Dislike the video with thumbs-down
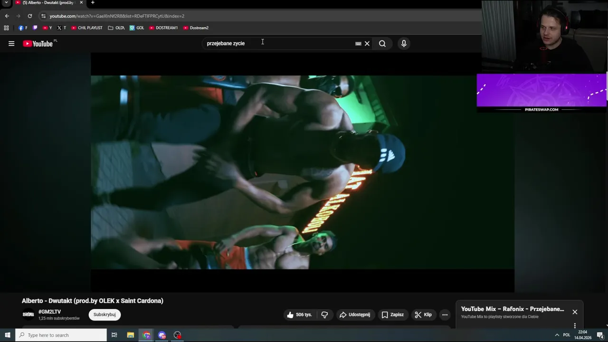The height and width of the screenshot is (342, 608). click(x=324, y=315)
